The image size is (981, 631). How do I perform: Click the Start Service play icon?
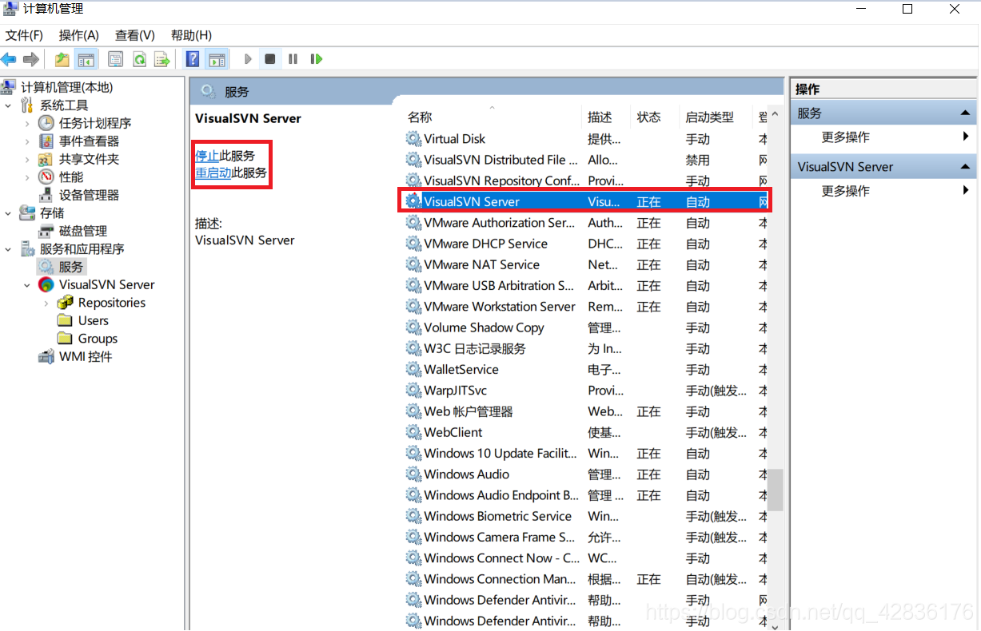pyautogui.click(x=248, y=59)
